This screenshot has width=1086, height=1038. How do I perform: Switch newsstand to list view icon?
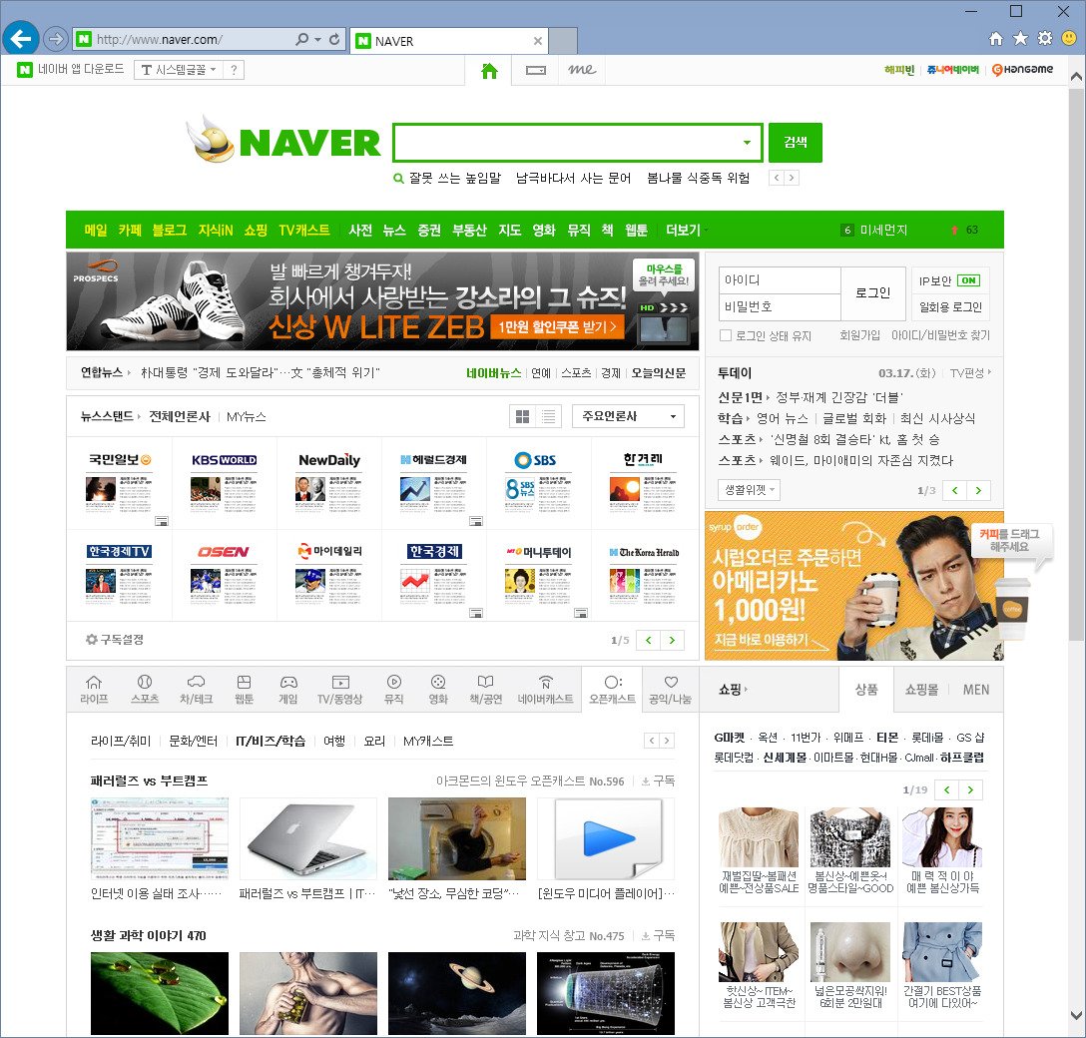pyautogui.click(x=548, y=416)
